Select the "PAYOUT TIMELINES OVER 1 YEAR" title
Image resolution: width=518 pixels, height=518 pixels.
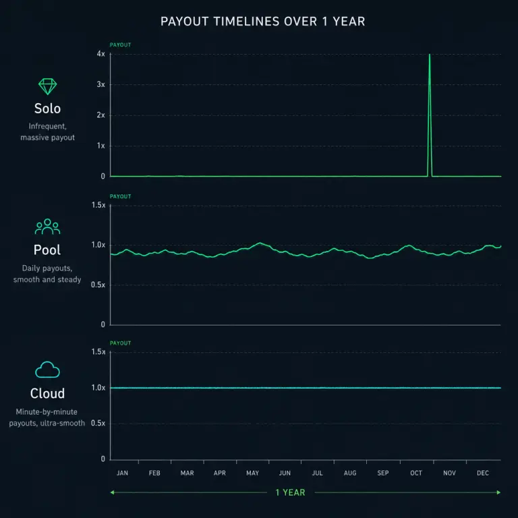click(x=262, y=22)
